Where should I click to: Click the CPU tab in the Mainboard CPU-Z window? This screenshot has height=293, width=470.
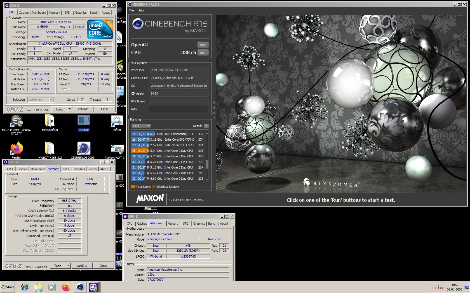130,224
